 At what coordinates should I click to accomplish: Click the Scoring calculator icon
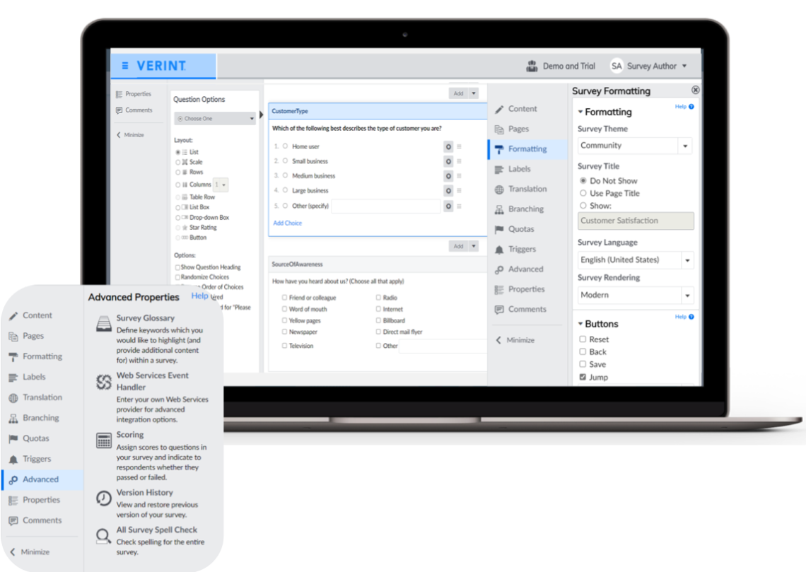[x=104, y=440]
